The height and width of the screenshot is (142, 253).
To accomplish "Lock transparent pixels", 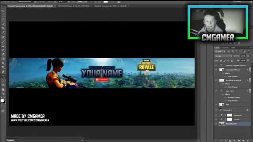I will [221, 61].
